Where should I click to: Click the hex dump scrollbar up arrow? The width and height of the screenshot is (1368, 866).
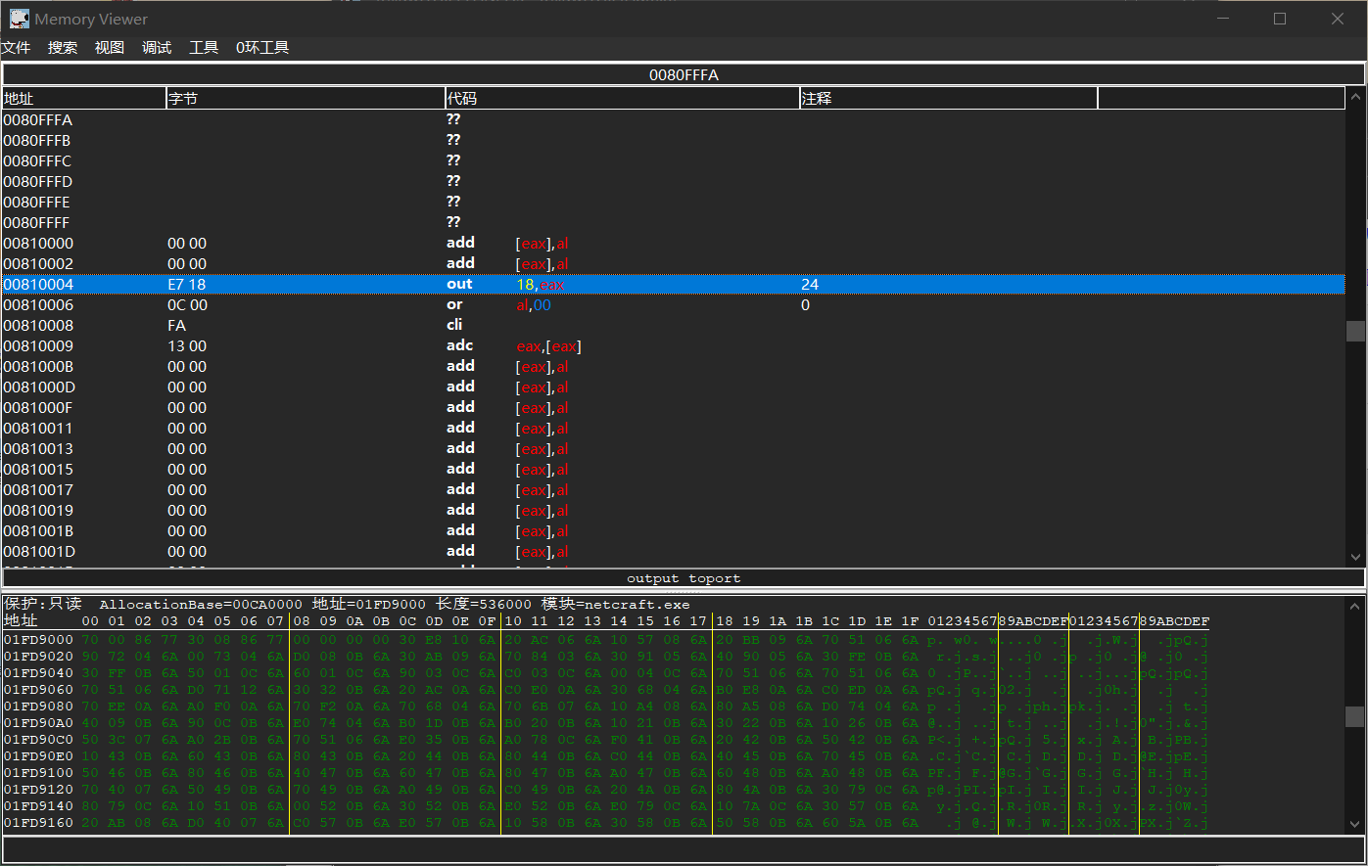[x=1355, y=604]
